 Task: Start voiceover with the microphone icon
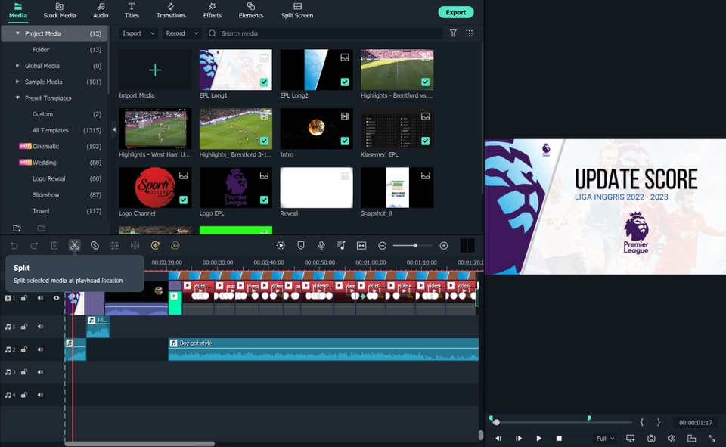click(x=321, y=246)
